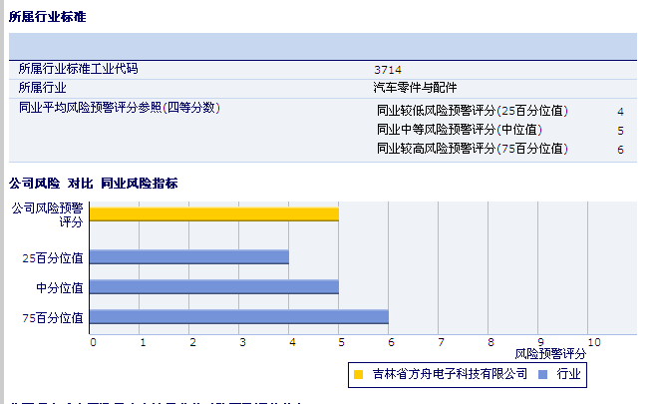Select the blue 75百分位值 bar
This screenshot has width=654, height=404.
click(238, 317)
